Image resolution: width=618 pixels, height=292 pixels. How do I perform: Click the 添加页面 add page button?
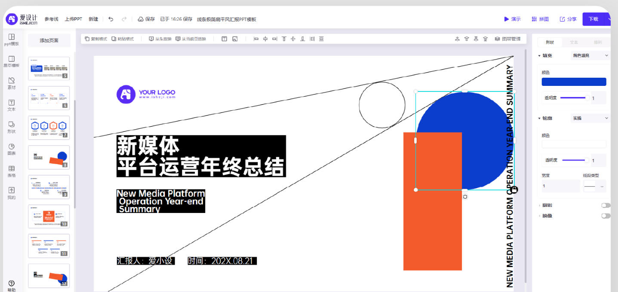pos(49,41)
